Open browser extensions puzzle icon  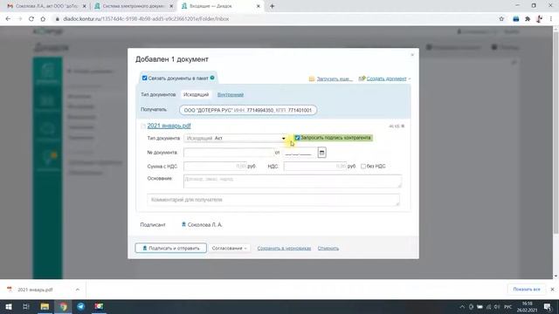[x=528, y=19]
